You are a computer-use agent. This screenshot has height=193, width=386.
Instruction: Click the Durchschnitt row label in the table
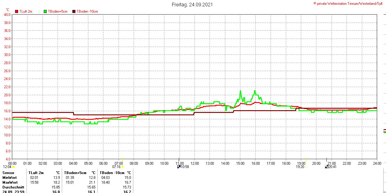click(13, 187)
